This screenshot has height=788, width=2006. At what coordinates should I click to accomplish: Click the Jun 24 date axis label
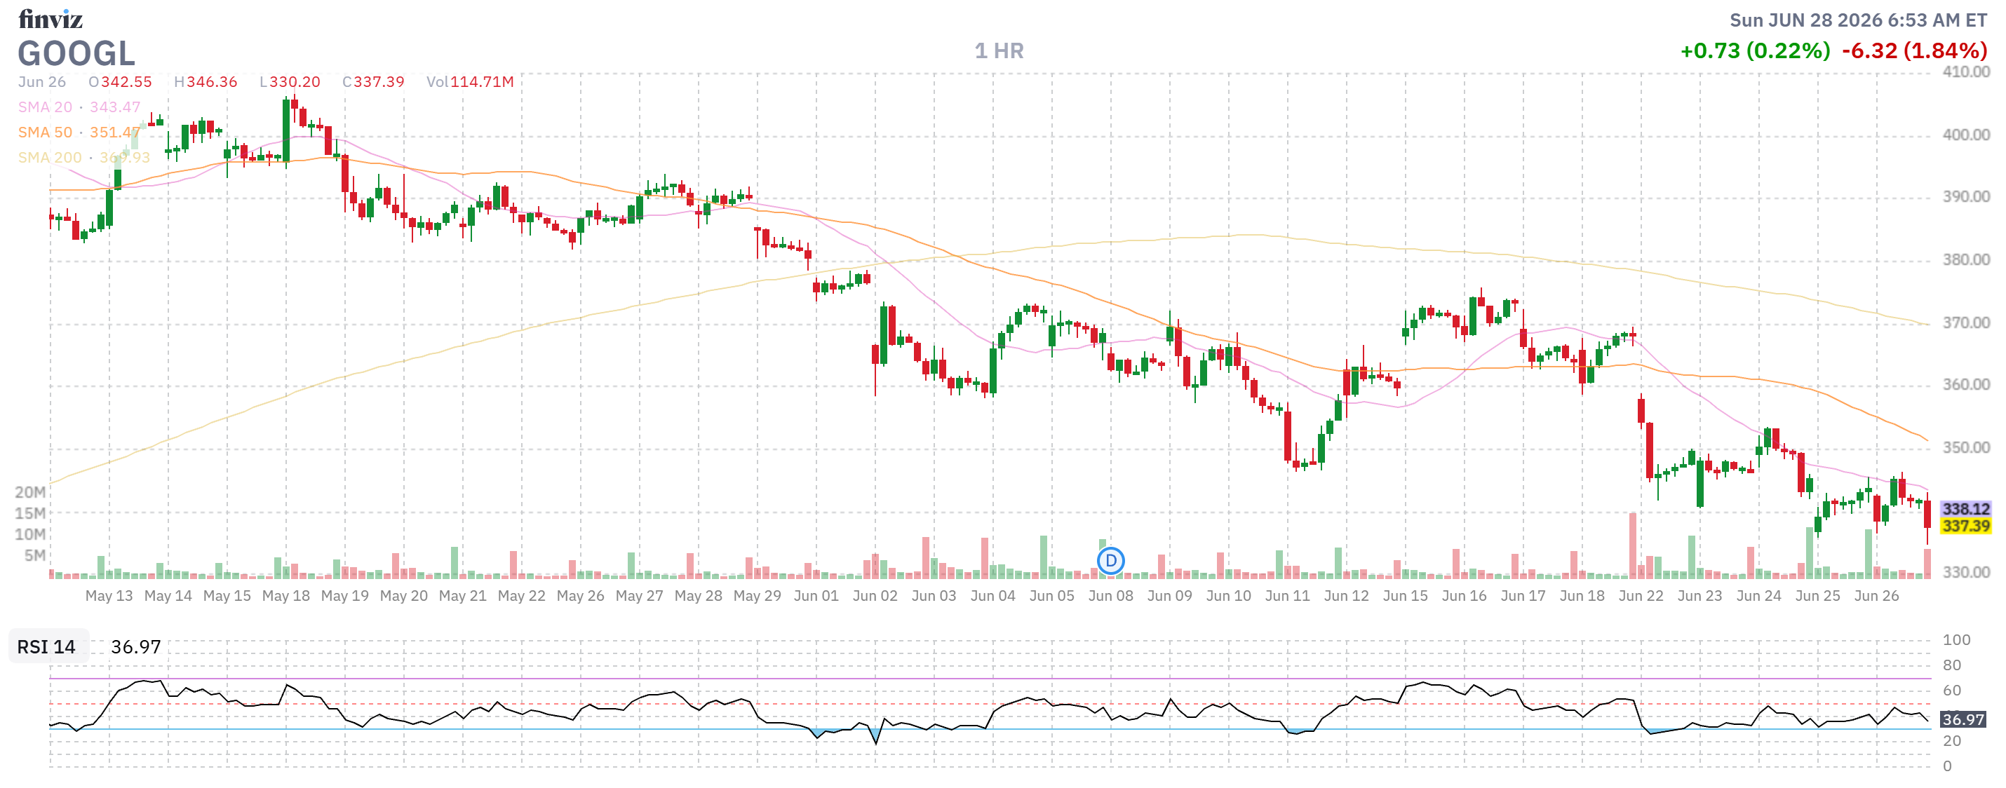click(x=1759, y=596)
